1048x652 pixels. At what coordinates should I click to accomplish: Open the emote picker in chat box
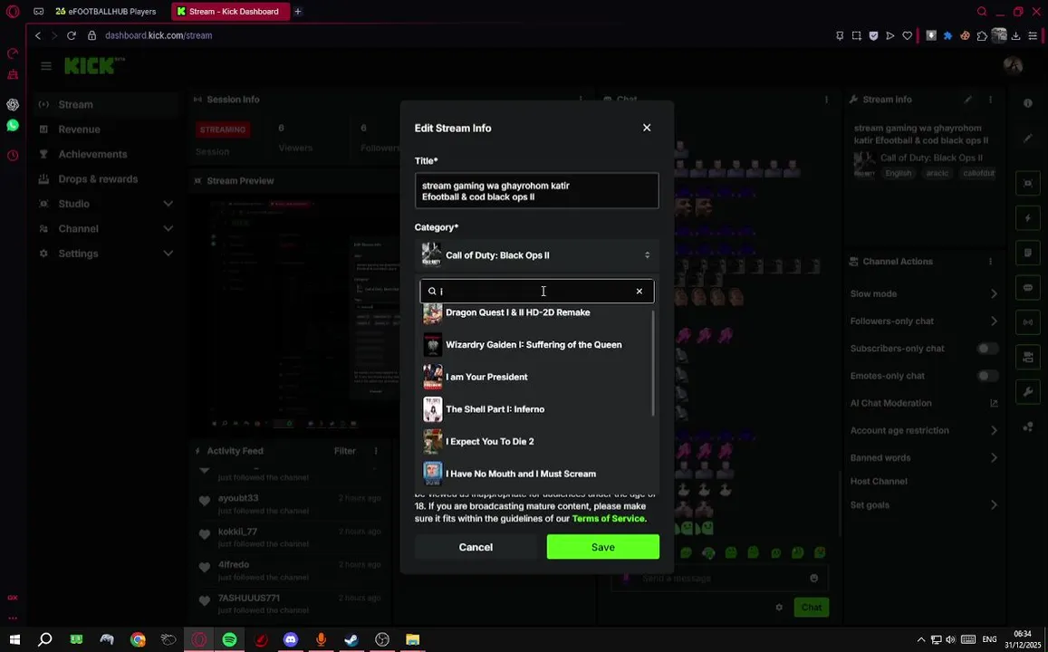pos(813,579)
